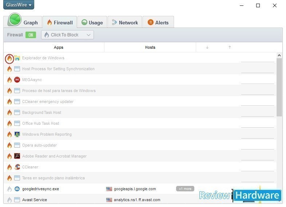Unblock MEGAsync using its flame icon
Screen dimensions: 286x207
coord(9,80)
